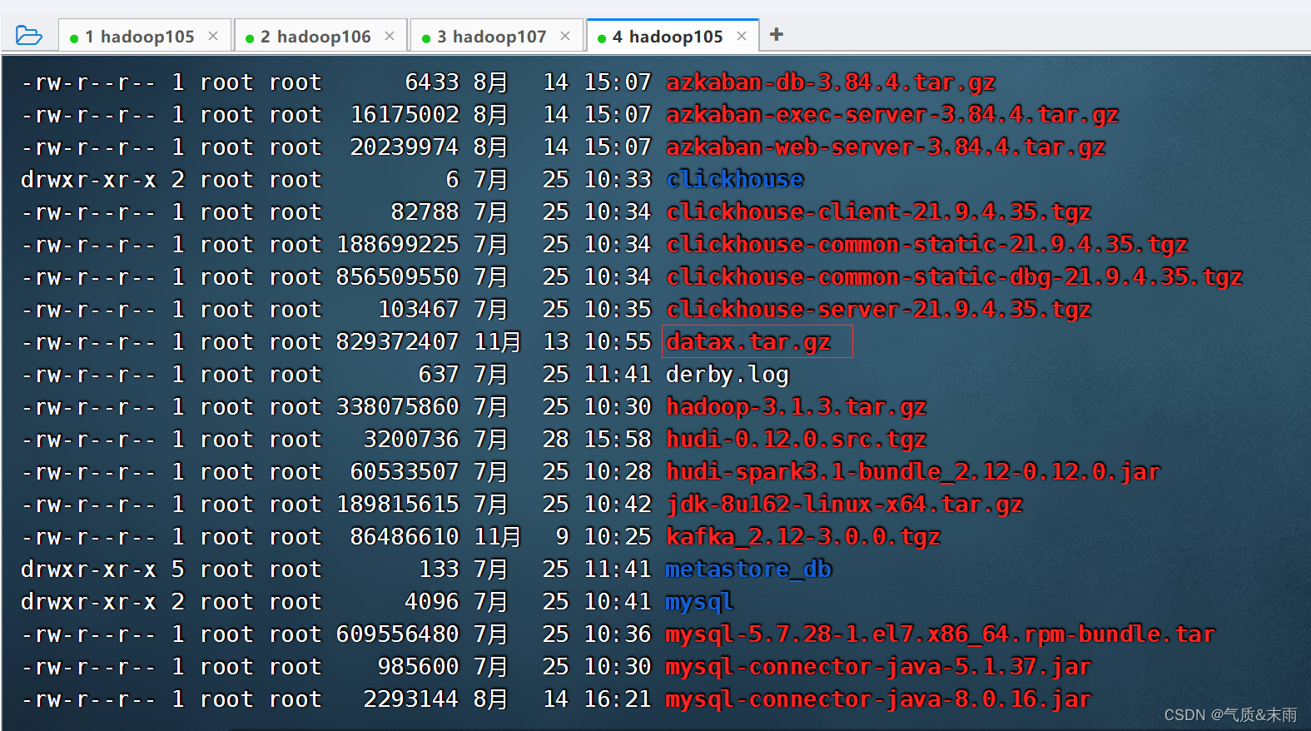
Task: Click azkaban-exec-server-3.84.4.tar.gz file name
Action: pos(892,115)
